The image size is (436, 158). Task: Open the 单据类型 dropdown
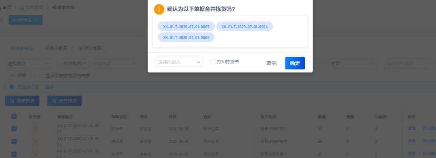coord(114,64)
